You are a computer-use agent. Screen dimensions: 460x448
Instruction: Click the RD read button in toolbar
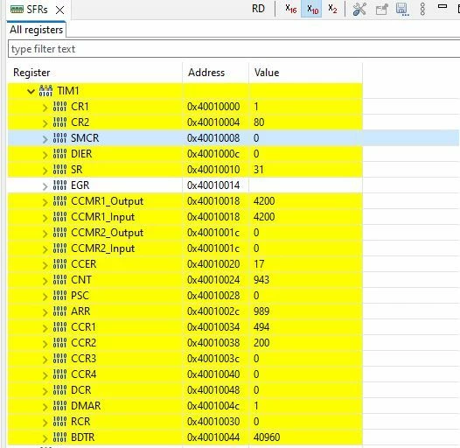tap(258, 9)
